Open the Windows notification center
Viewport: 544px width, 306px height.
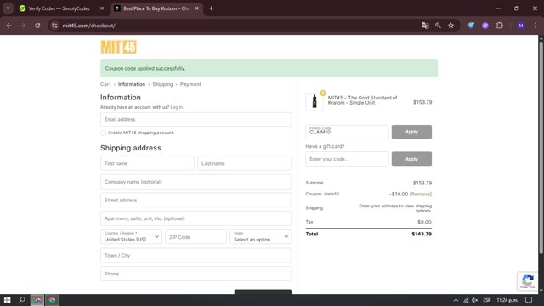529,300
